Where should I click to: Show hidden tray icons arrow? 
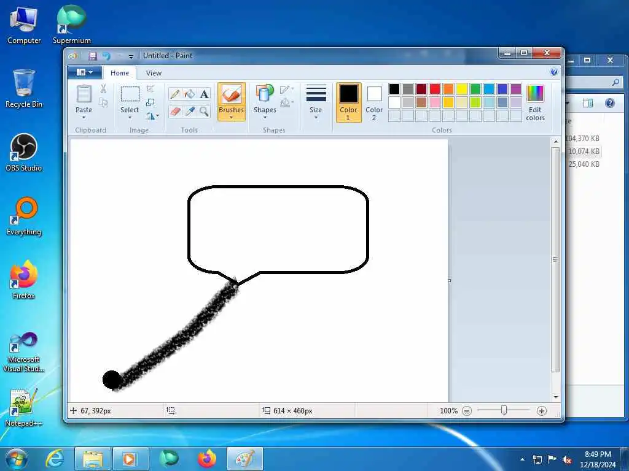[x=522, y=459]
